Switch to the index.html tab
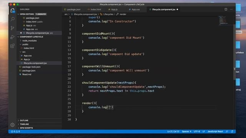 [94, 9]
